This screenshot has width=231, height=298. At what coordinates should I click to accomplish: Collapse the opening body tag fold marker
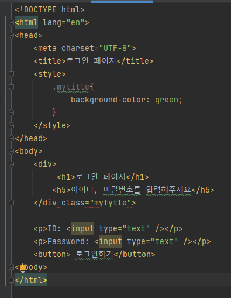[x=11, y=152]
